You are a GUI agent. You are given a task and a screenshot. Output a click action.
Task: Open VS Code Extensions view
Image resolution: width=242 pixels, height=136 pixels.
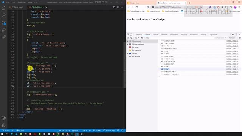point(3,37)
